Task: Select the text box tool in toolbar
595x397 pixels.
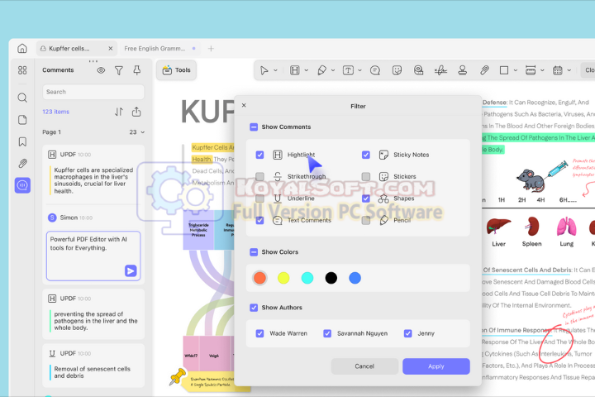Action: 348,70
